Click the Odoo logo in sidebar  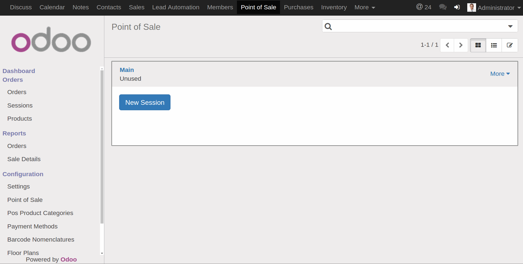click(x=51, y=40)
